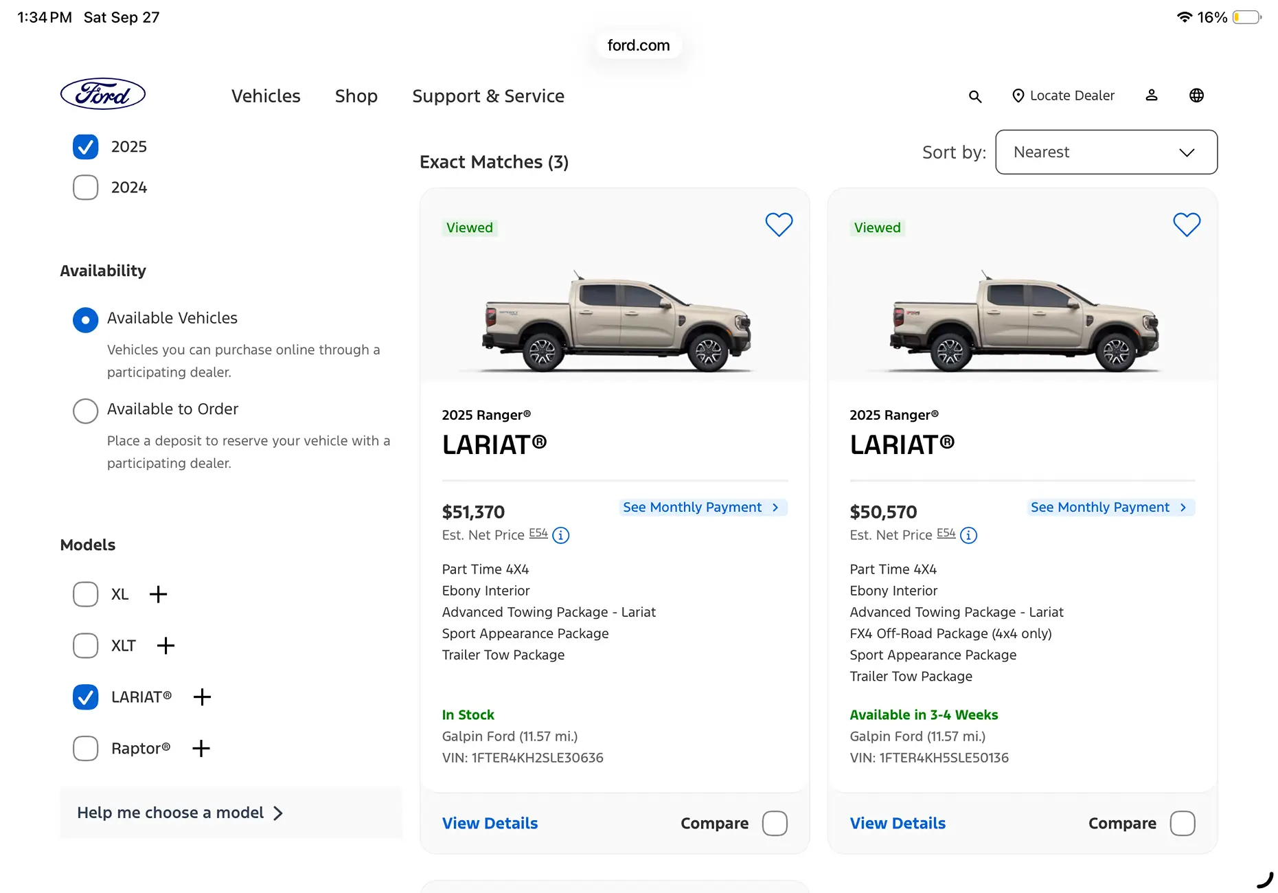See Monthly Payment for the $51,370 LARIAT
This screenshot has width=1278, height=893.
[x=702, y=507]
